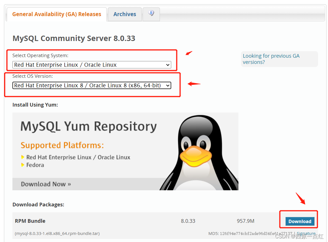Click the Download Packages heading
Image resolution: width=328 pixels, height=242 pixels.
click(38, 204)
